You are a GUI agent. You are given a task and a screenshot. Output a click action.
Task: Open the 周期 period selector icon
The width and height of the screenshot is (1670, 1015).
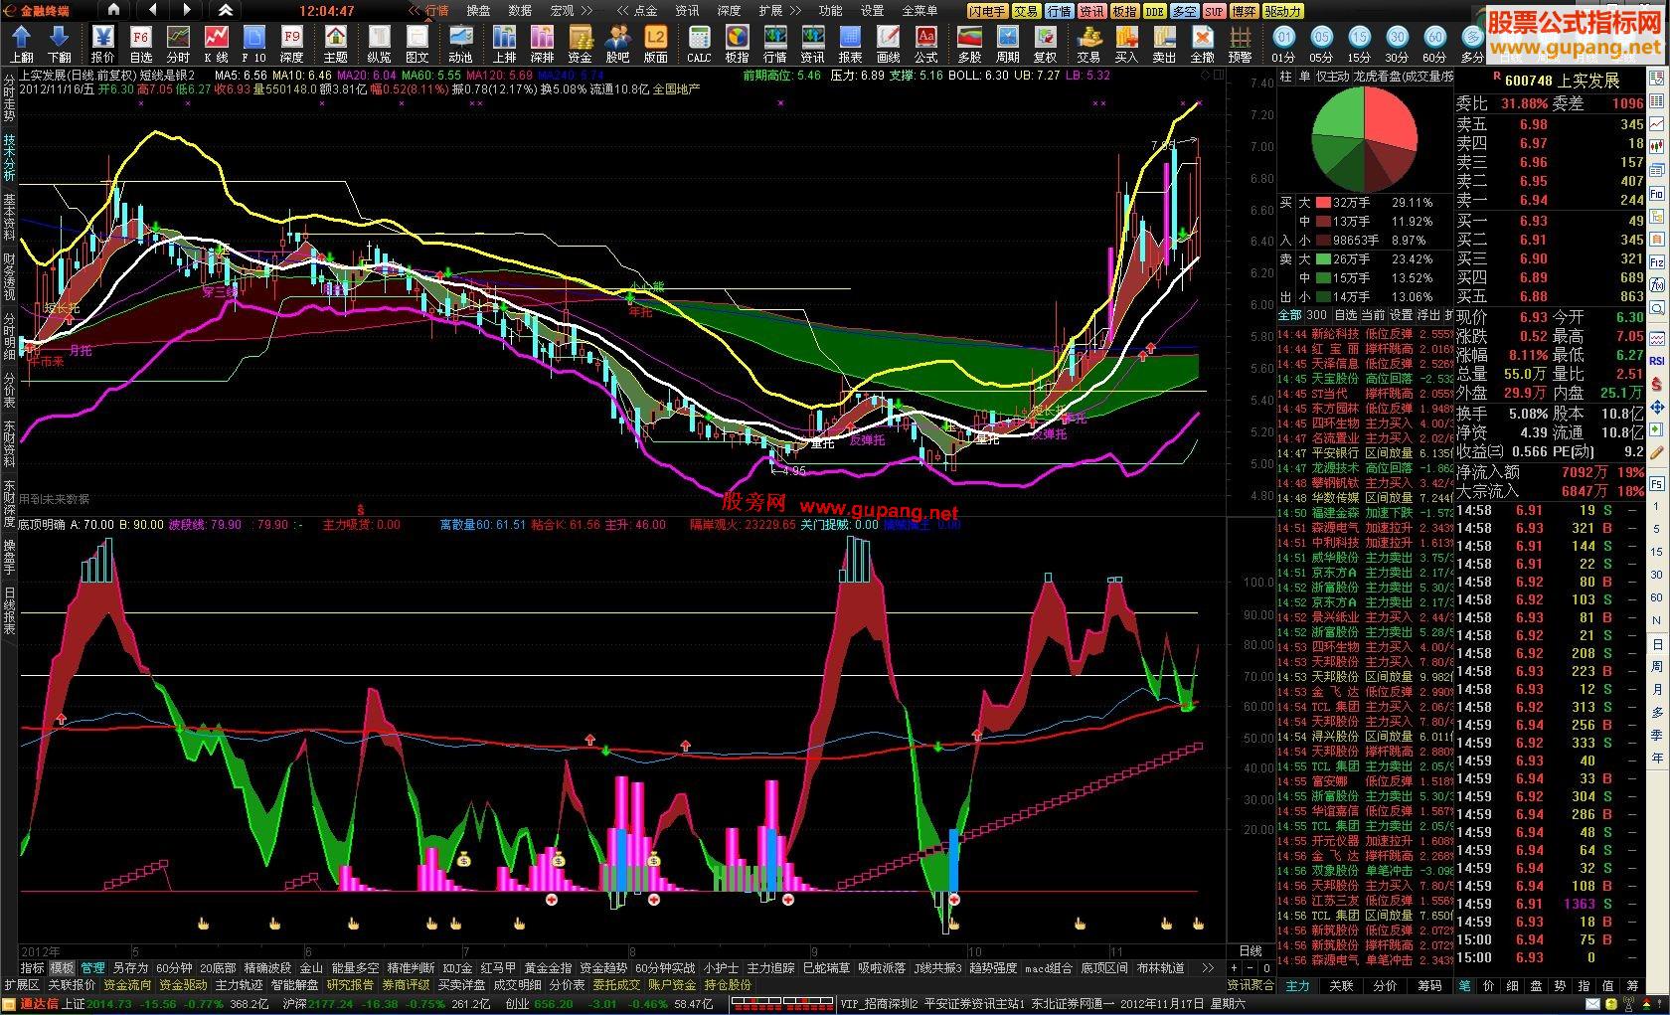tap(1007, 44)
